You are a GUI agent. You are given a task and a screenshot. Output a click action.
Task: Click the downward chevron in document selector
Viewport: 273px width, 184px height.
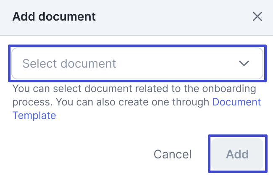pyautogui.click(x=244, y=63)
